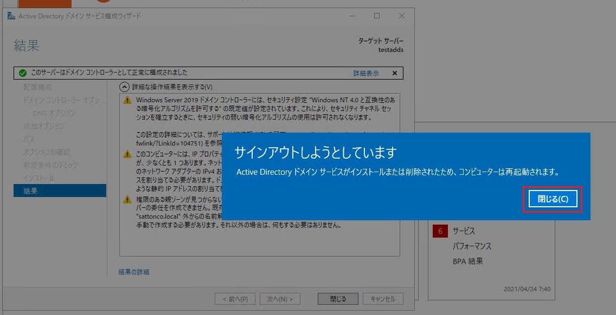Click the 閉じる(C) button in the sign-out dialog
This screenshot has width=616, height=315.
click(x=553, y=199)
